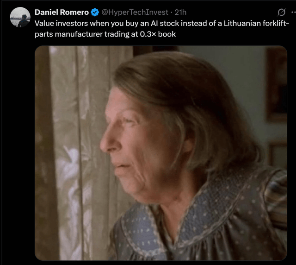Open Daniel Romero's round profile avatar

(x=20, y=17)
